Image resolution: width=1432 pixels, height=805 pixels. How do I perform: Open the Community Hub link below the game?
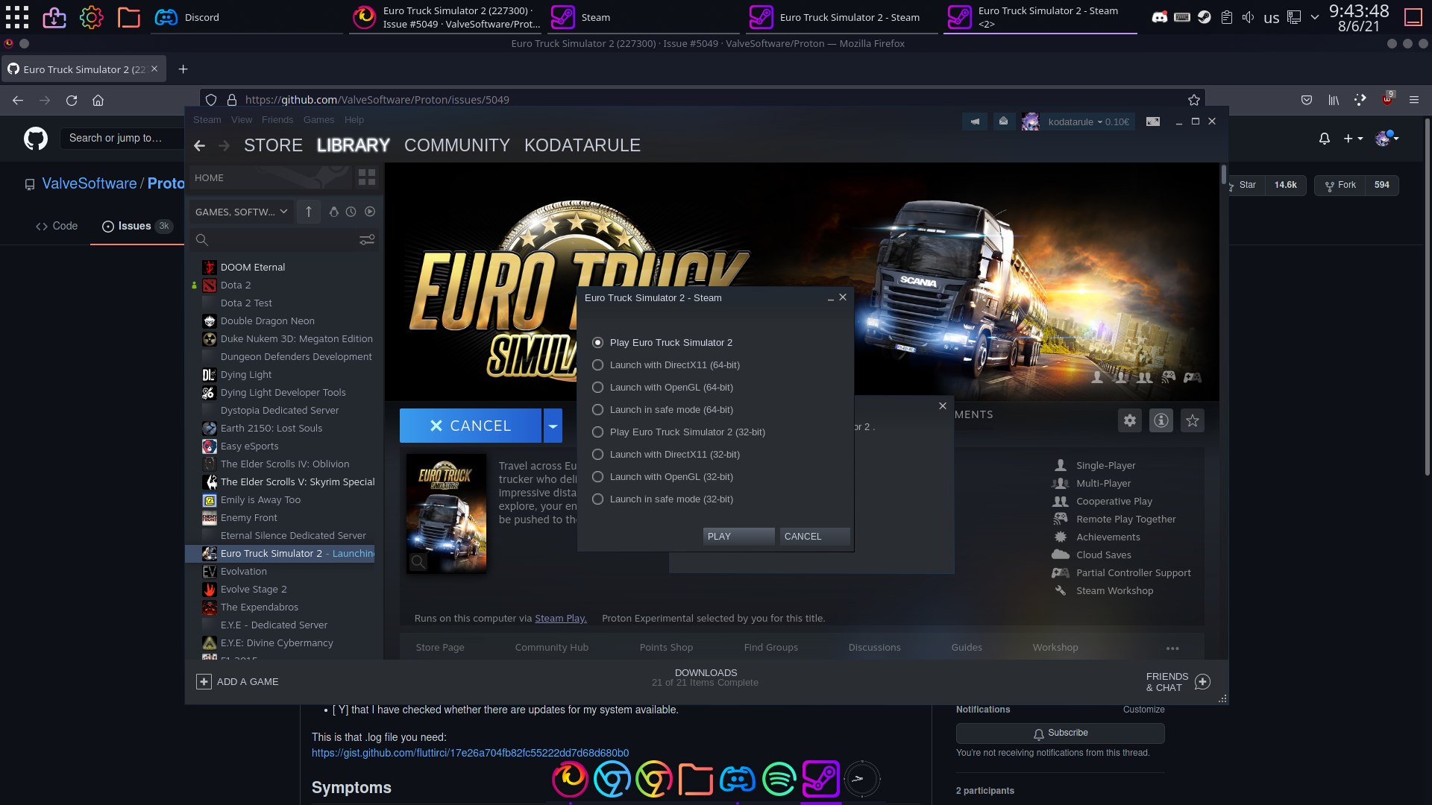click(x=552, y=648)
